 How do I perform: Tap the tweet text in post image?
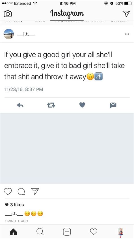(x=64, y=66)
